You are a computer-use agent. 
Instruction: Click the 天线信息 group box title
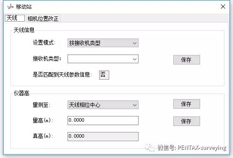pyautogui.click(x=24, y=30)
